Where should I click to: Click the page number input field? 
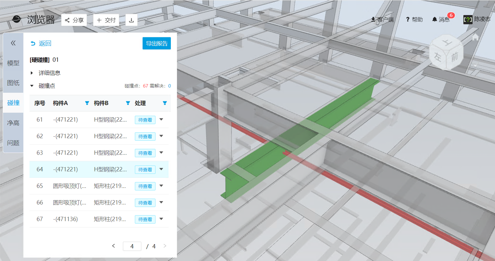[x=132, y=246]
